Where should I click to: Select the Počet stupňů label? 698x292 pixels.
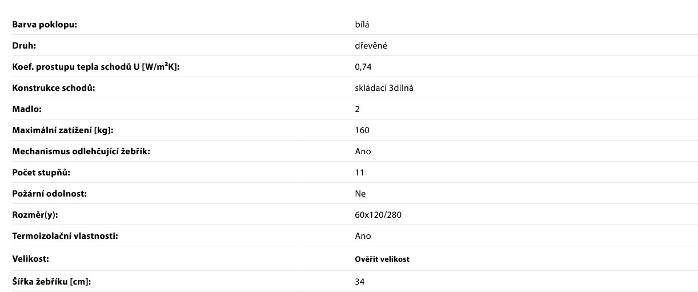click(42, 173)
